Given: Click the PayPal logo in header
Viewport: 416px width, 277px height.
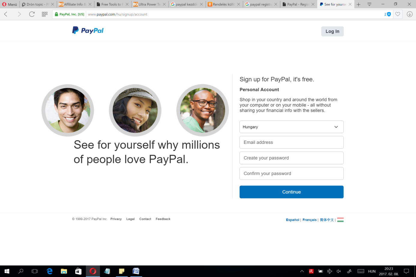Looking at the screenshot, I should click(x=88, y=30).
